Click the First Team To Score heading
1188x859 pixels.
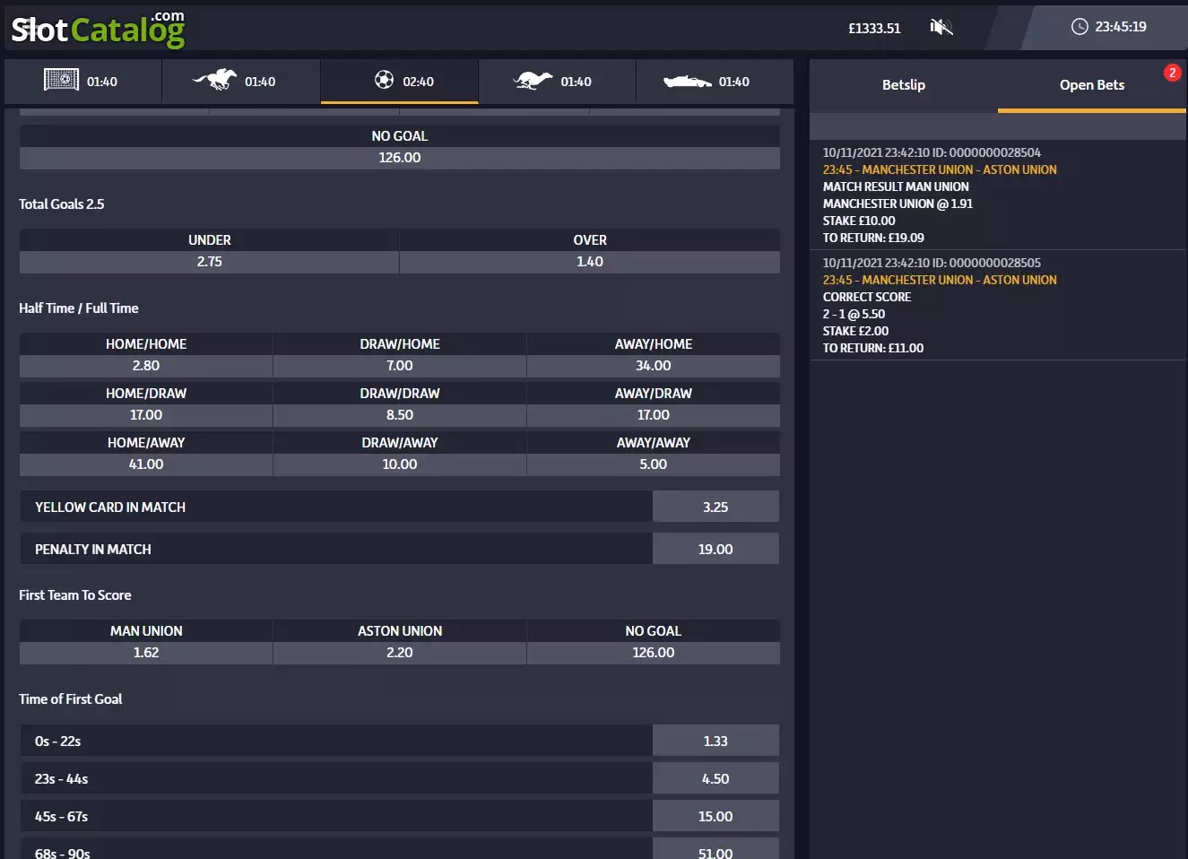click(75, 595)
